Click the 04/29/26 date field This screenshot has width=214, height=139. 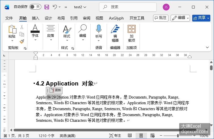[x=54, y=97]
